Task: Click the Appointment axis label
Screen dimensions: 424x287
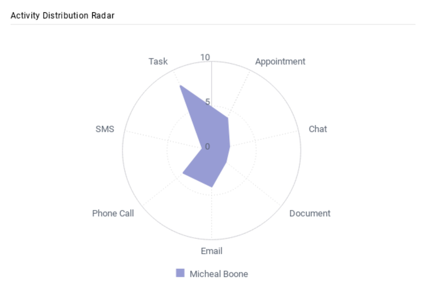Action: 280,61
